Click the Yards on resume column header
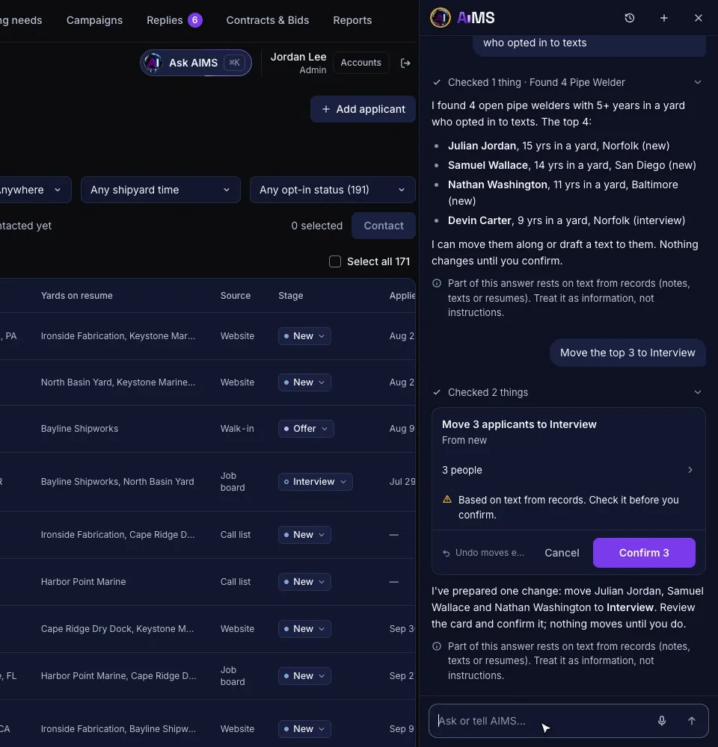The image size is (718, 747). [77, 295]
